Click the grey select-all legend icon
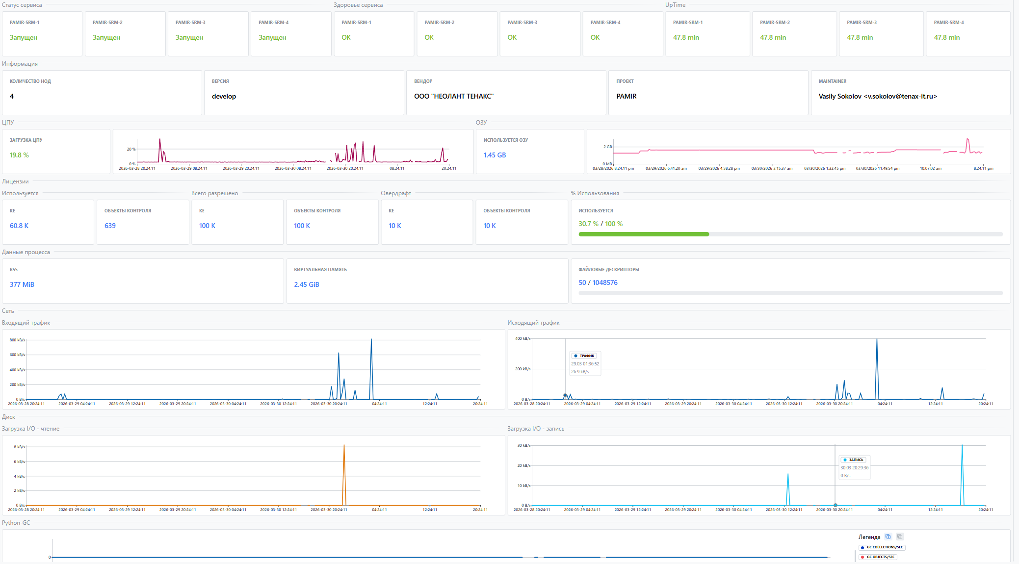This screenshot has width=1019, height=564. (900, 537)
